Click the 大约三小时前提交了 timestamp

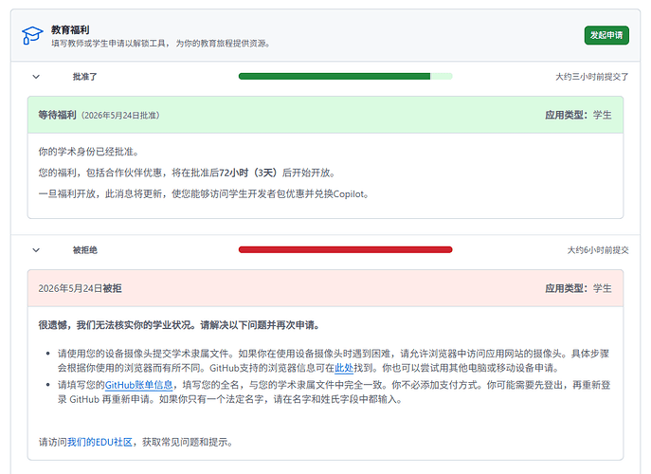(592, 77)
